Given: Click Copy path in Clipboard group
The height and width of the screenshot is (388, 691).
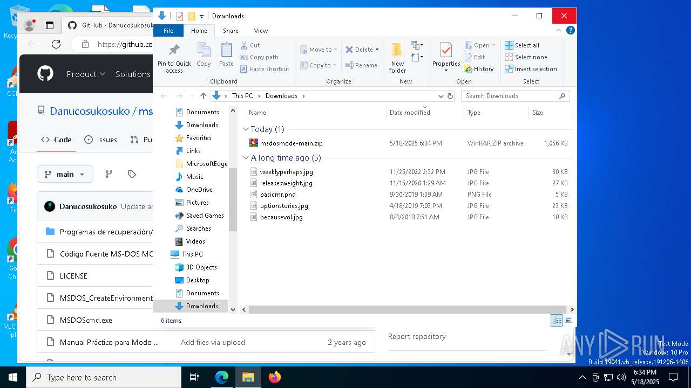Looking at the screenshot, I should [x=259, y=57].
